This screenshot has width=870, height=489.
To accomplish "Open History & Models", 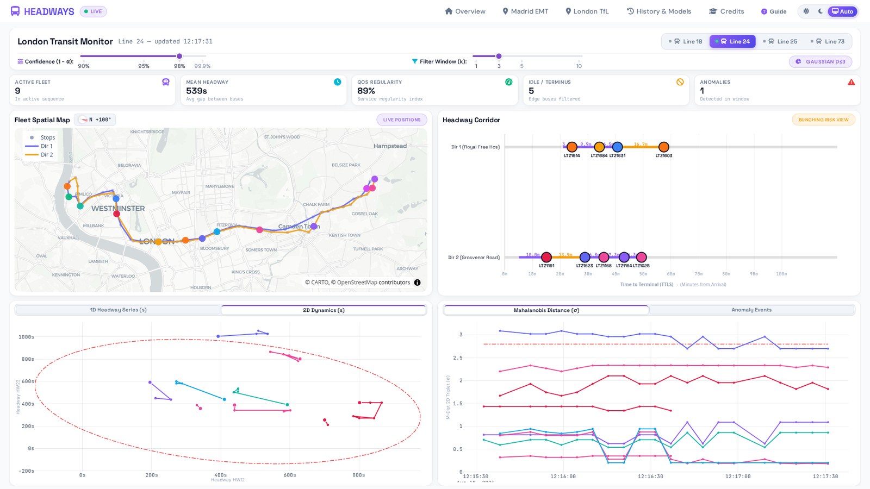I will tap(659, 11).
